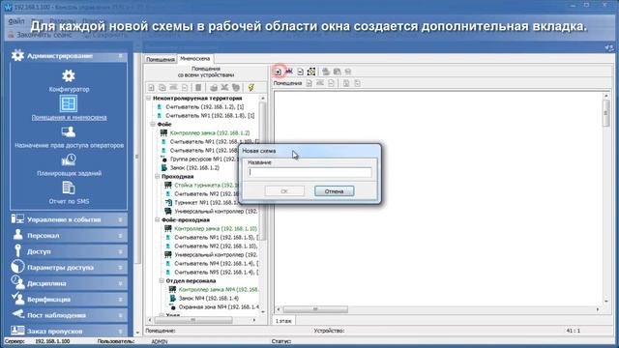
Task: Click the Название text field
Action: click(x=309, y=172)
